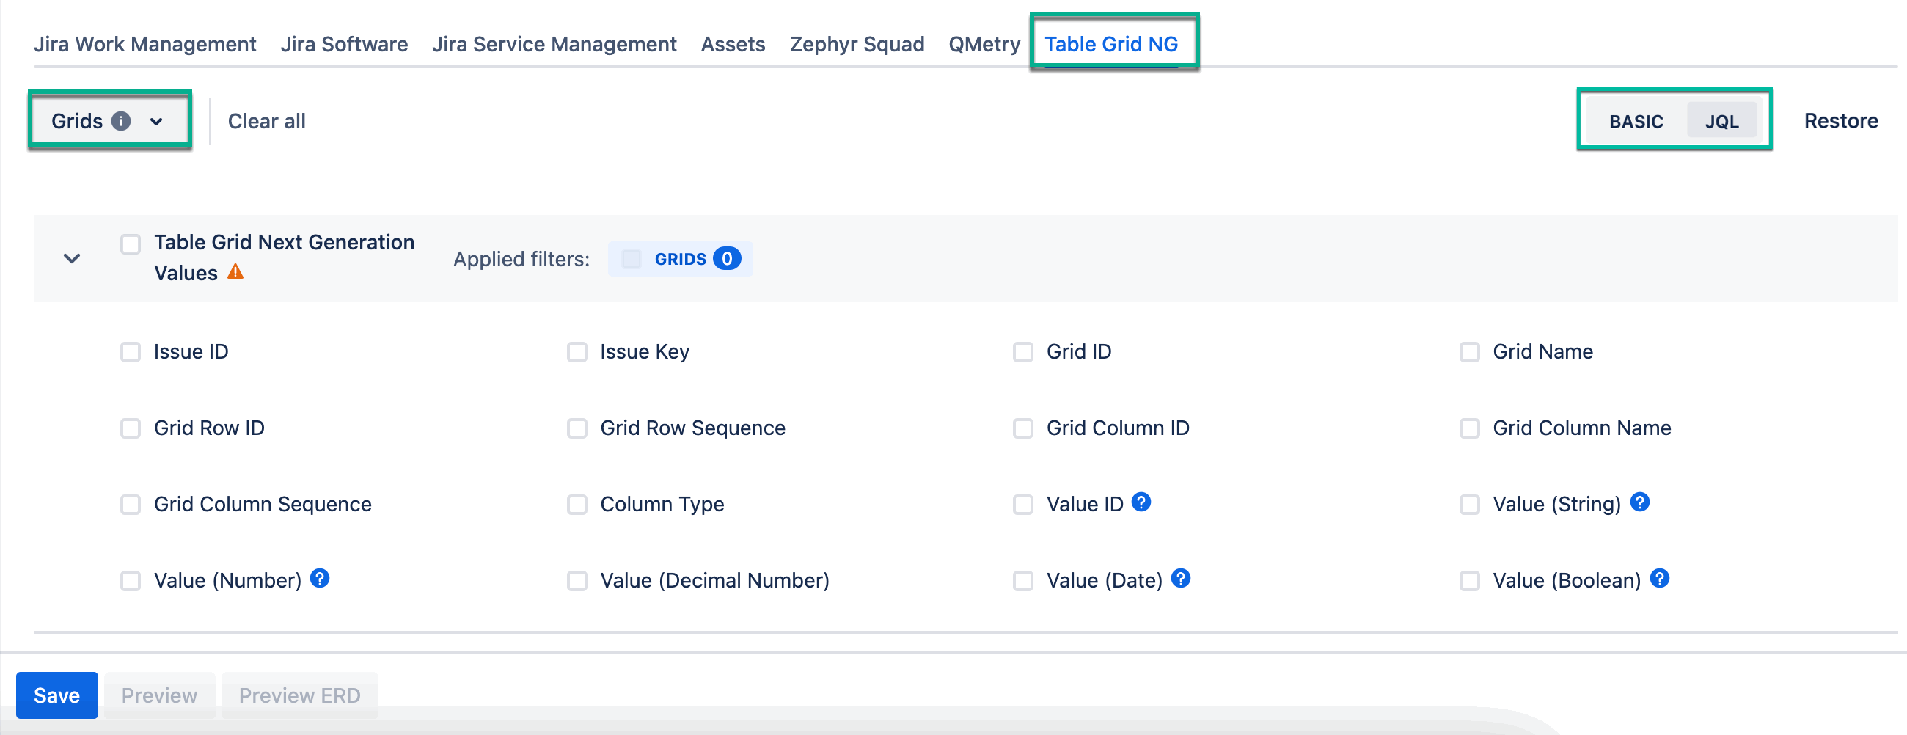Select all Table Grid Next Generation Values fields

(x=131, y=244)
